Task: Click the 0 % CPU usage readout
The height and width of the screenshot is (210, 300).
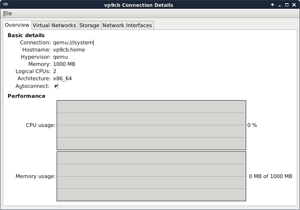Action: coord(252,125)
